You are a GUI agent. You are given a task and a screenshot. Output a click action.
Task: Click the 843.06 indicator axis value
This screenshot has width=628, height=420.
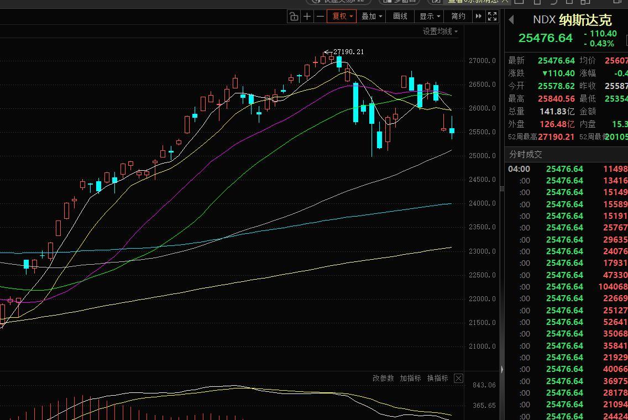click(484, 385)
